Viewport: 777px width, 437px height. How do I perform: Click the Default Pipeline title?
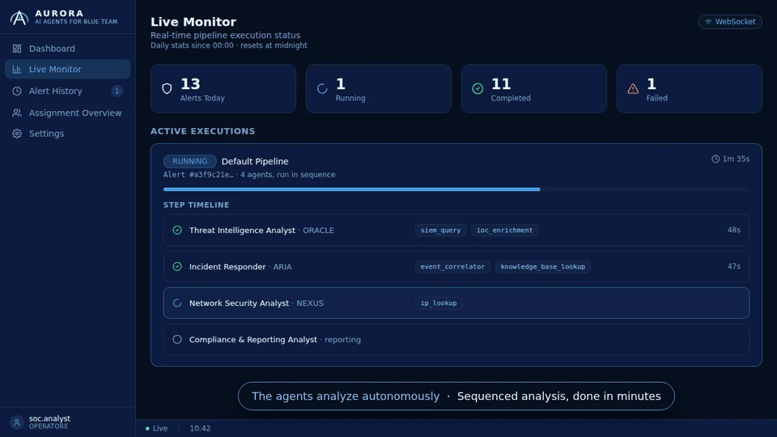[x=255, y=162]
